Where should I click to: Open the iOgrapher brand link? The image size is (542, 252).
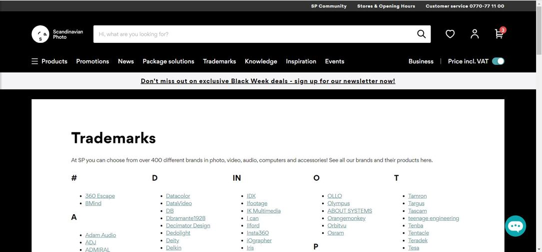pos(259,240)
